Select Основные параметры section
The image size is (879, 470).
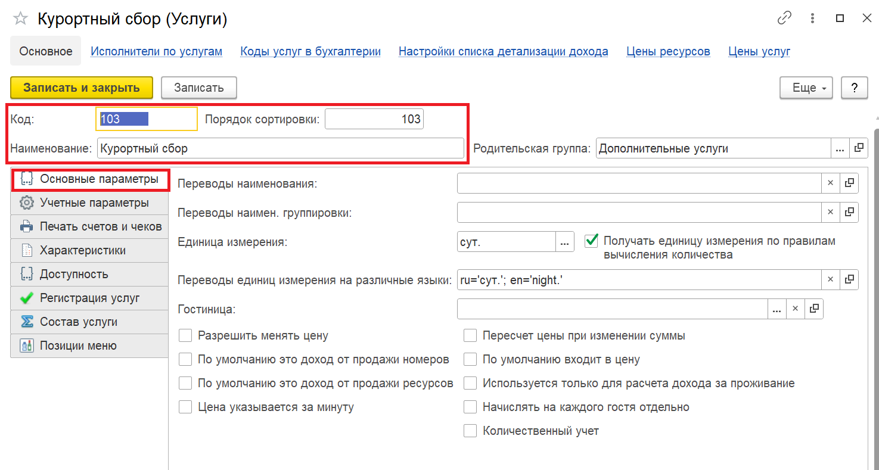(x=89, y=179)
